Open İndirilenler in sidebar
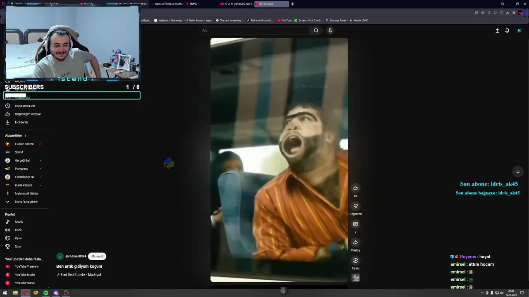Image resolution: width=529 pixels, height=297 pixels. [21, 123]
